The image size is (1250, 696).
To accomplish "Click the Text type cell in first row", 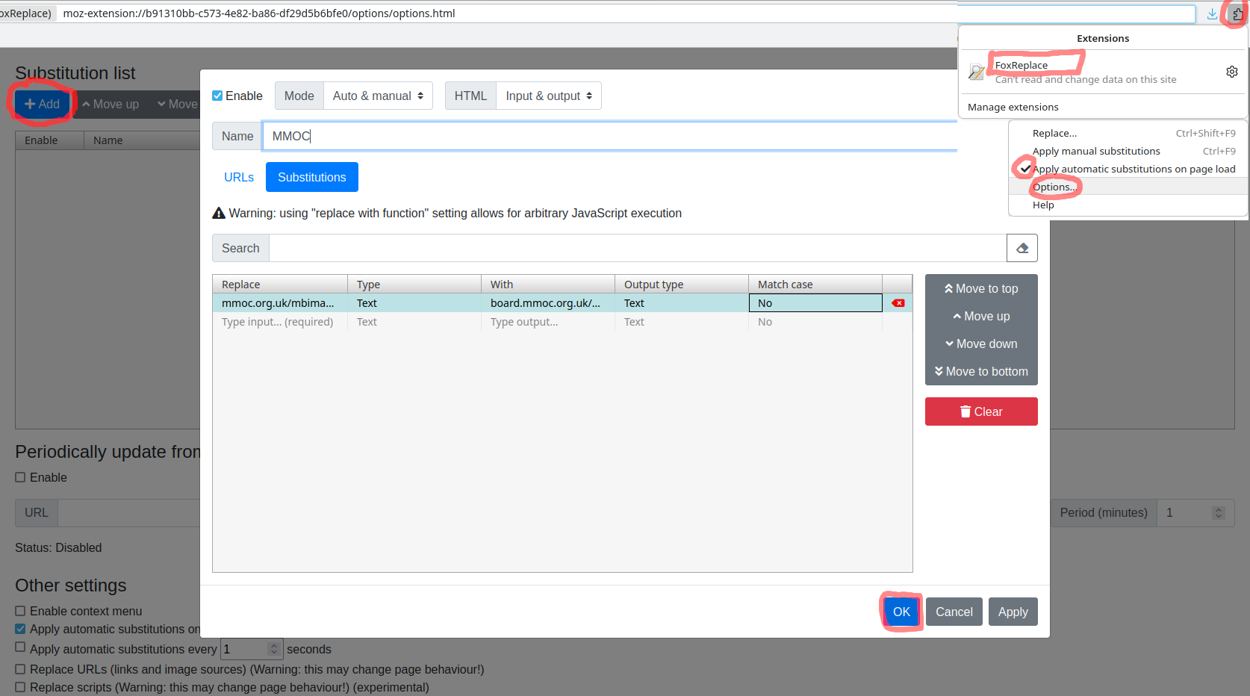I will pos(414,303).
